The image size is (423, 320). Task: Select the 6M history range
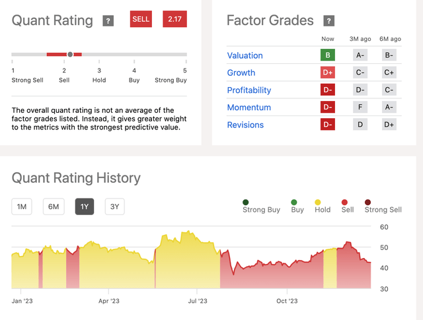pyautogui.click(x=54, y=207)
